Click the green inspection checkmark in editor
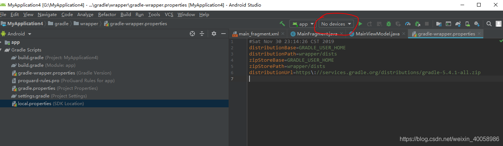 tap(501, 42)
